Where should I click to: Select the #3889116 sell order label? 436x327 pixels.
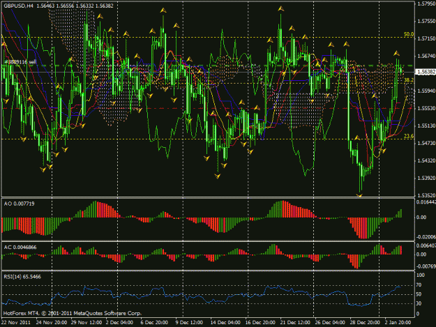tap(20, 62)
